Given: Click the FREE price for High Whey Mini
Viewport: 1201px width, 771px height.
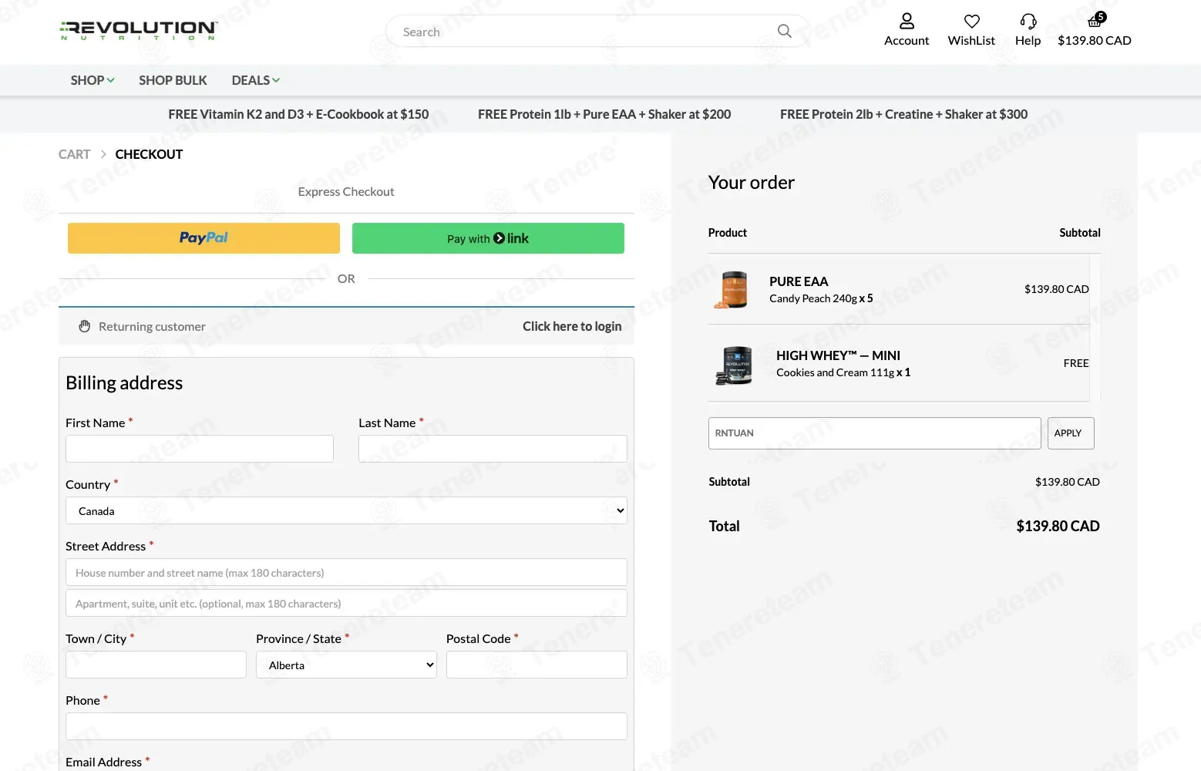Looking at the screenshot, I should pos(1076,363).
